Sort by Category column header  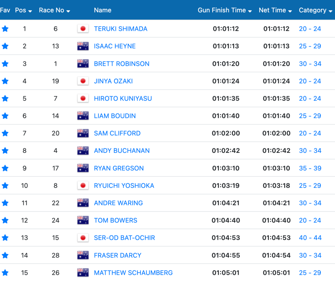315,10
